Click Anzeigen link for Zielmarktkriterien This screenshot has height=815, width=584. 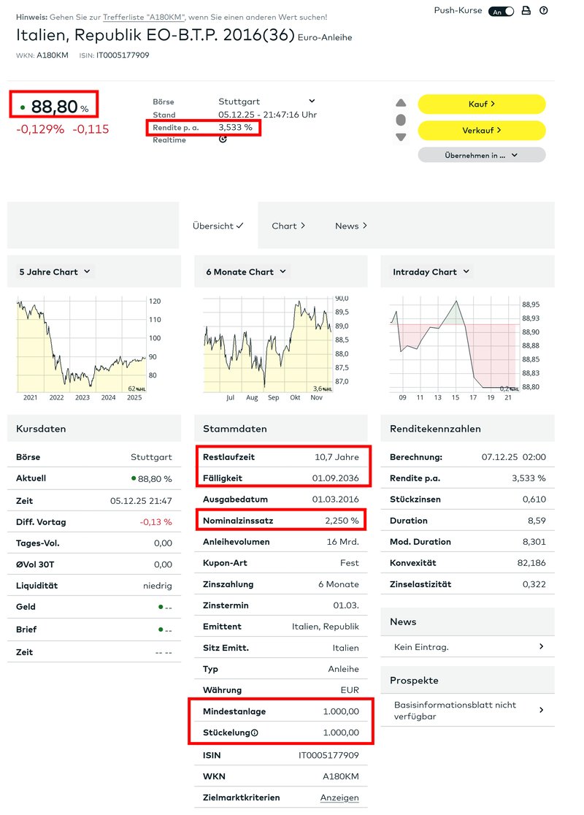coord(339,797)
